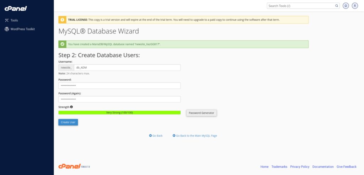Open notifications bell icon
The height and width of the screenshot is (175, 364).
coord(346,6)
